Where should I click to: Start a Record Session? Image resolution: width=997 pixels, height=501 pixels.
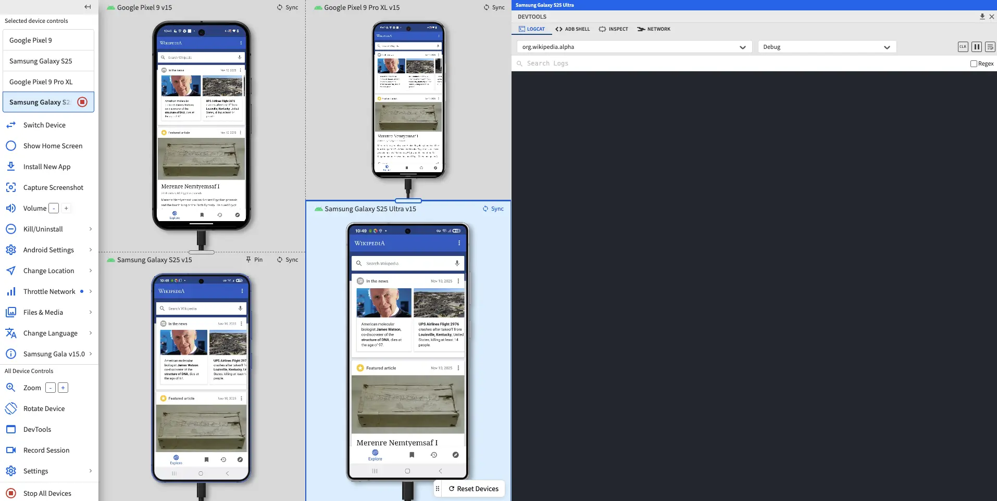pyautogui.click(x=46, y=450)
